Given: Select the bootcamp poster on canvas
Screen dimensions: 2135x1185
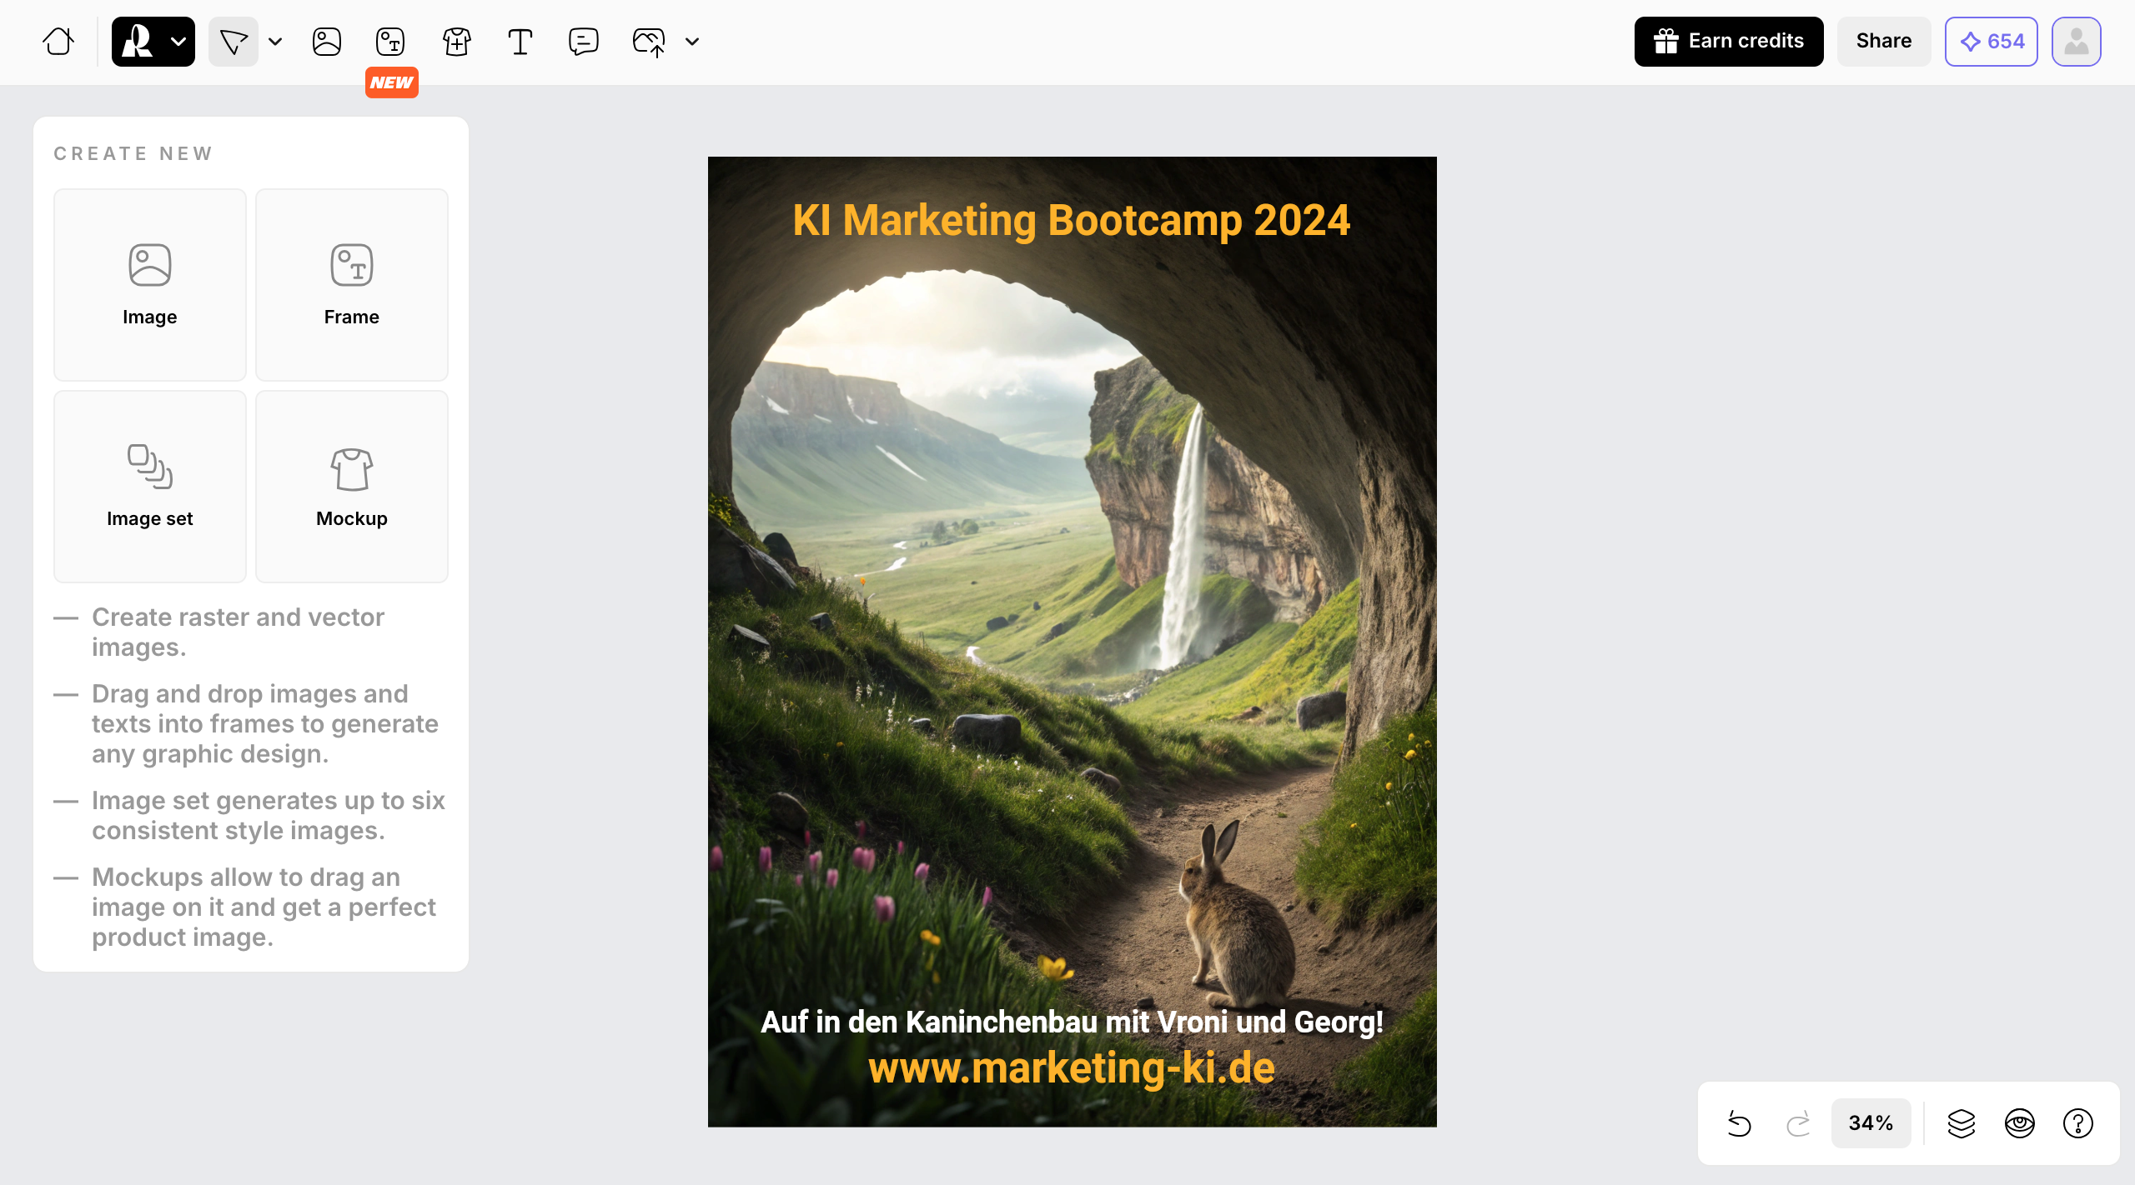Looking at the screenshot, I should tap(1072, 642).
